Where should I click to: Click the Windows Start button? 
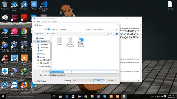3,97
